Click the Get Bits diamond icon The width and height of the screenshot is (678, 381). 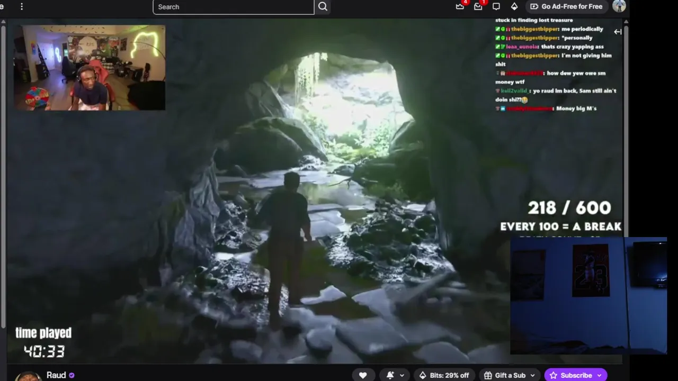514,6
